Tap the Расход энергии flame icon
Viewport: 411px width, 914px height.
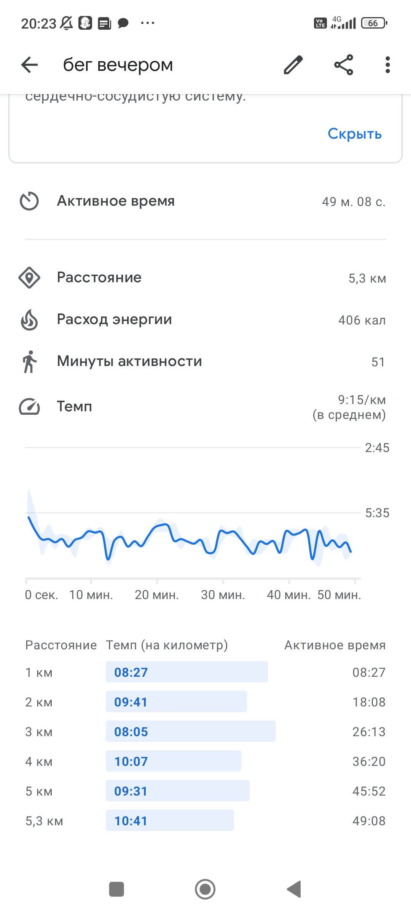coord(29,320)
